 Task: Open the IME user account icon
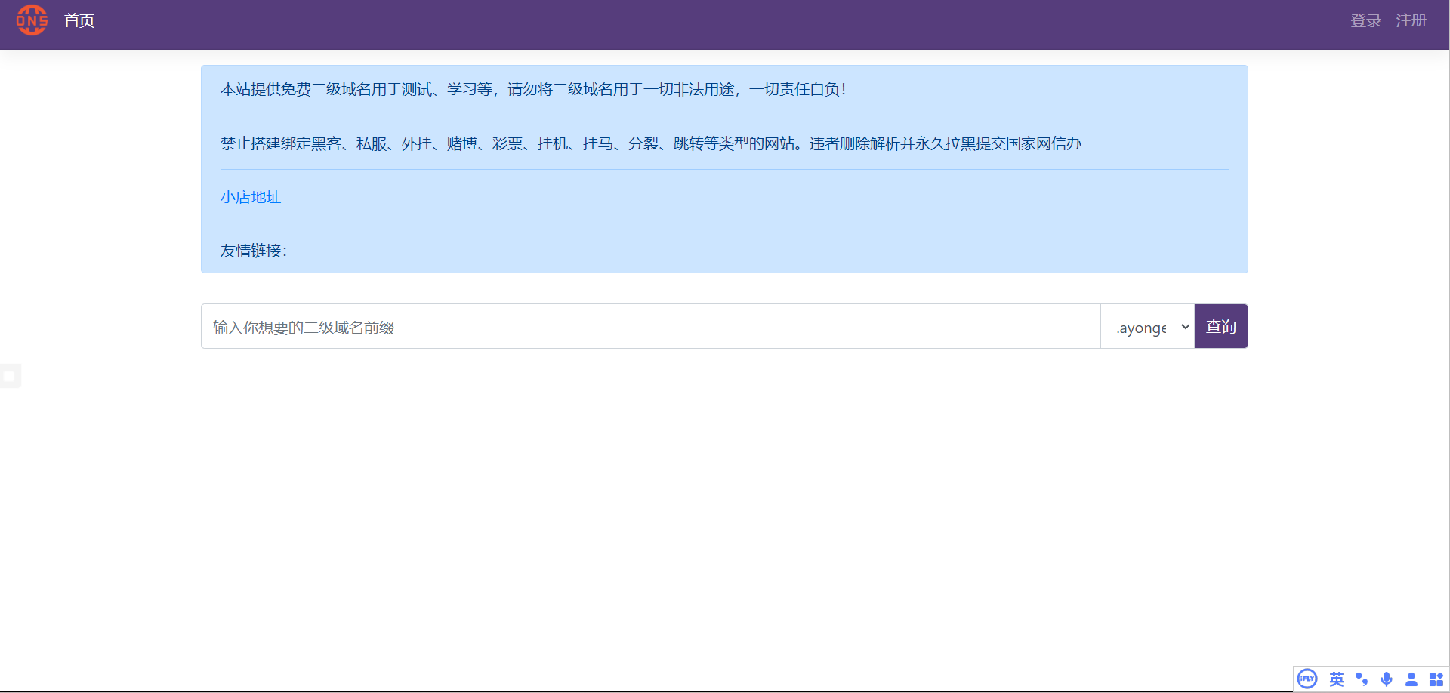1411,679
